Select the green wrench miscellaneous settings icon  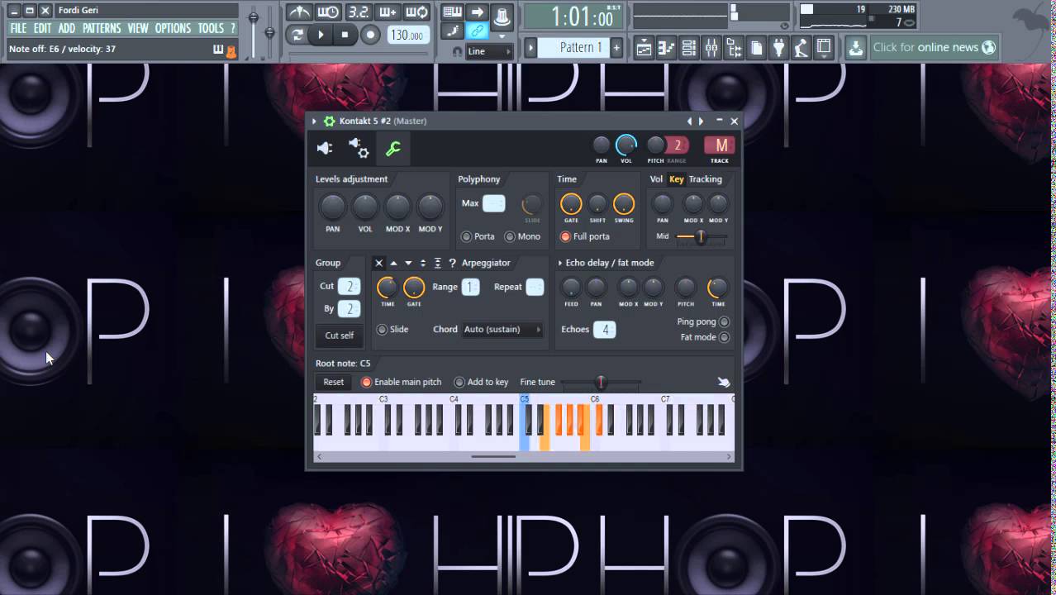[393, 148]
